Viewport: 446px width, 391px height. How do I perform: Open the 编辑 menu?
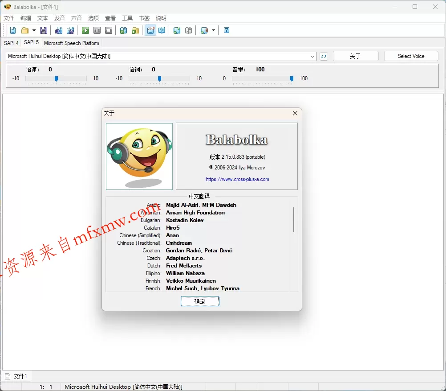pyautogui.click(x=26, y=18)
